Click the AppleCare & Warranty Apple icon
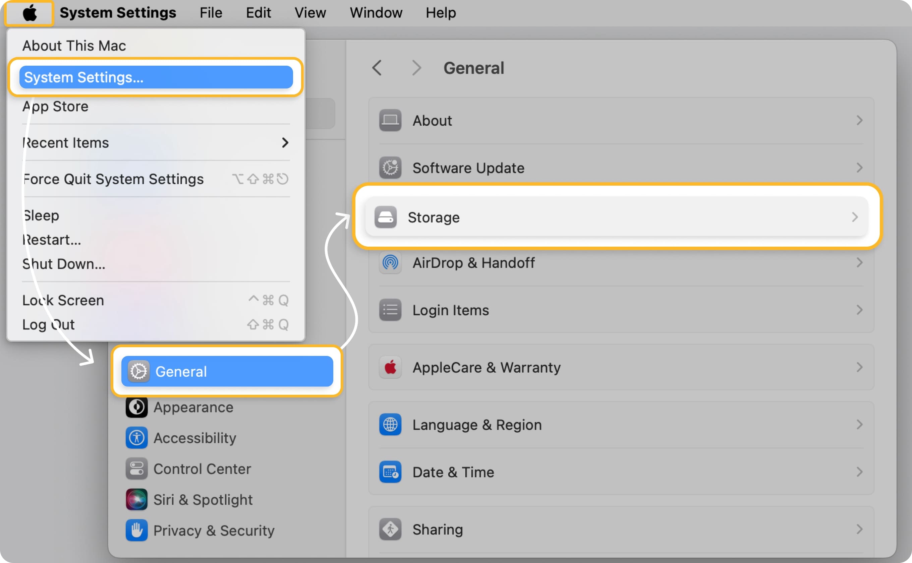 pyautogui.click(x=389, y=366)
